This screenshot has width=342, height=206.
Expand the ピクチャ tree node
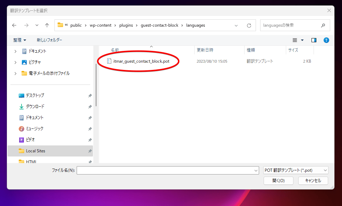pos(15,62)
